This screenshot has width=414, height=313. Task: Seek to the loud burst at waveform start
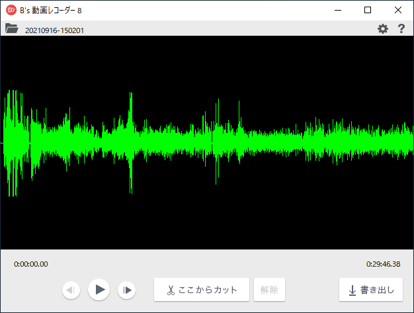click(x=12, y=142)
